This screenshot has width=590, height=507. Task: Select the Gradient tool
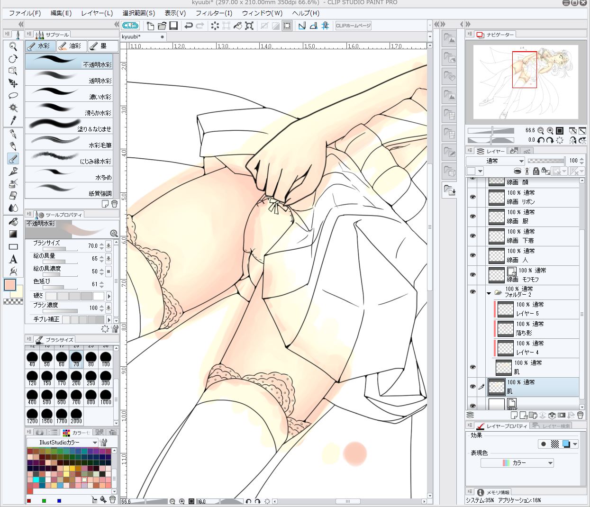(x=13, y=234)
